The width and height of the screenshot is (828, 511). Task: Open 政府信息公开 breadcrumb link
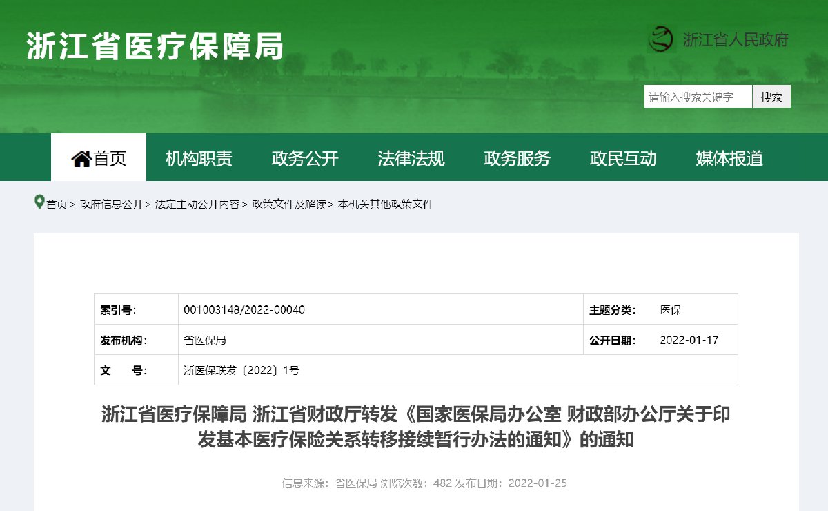click(x=111, y=204)
